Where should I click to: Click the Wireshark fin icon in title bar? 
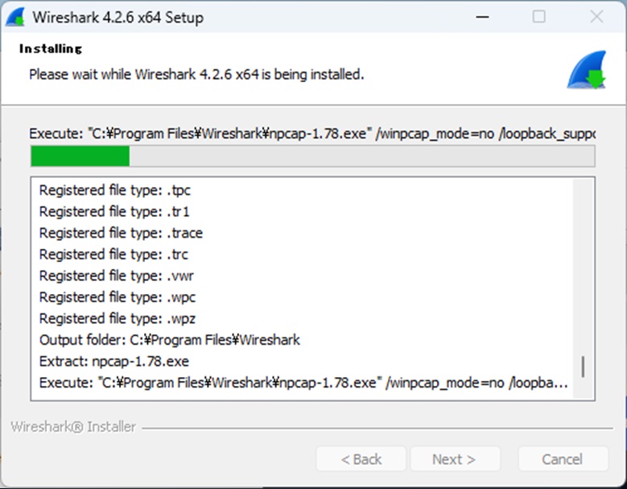click(15, 17)
